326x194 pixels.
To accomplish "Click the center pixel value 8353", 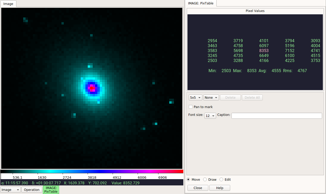I will pos(264,51).
